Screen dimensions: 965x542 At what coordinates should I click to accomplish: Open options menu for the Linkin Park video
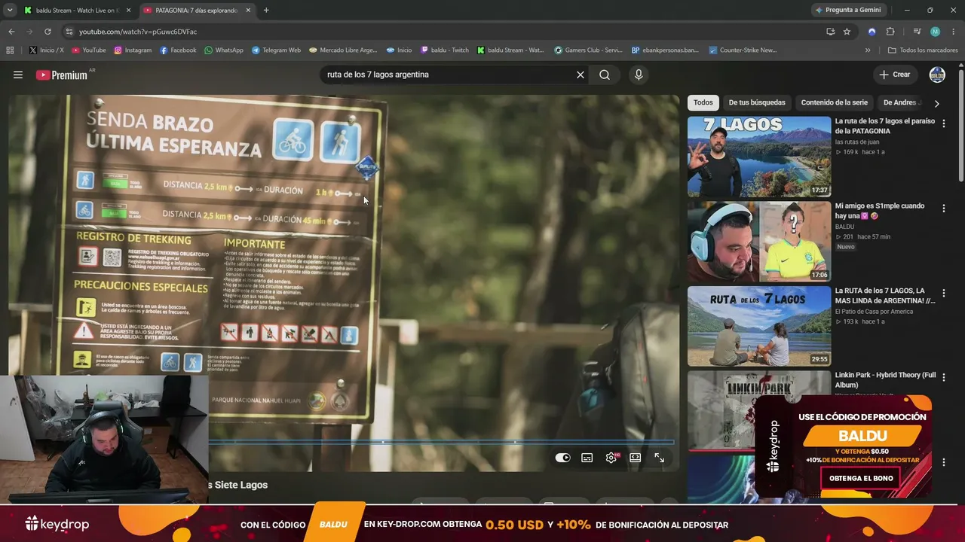click(944, 378)
